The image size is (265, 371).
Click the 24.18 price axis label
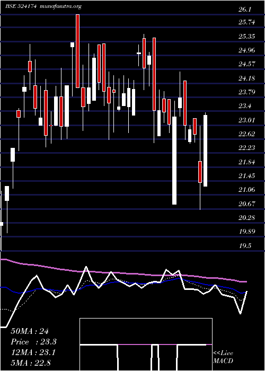[x=247, y=78]
